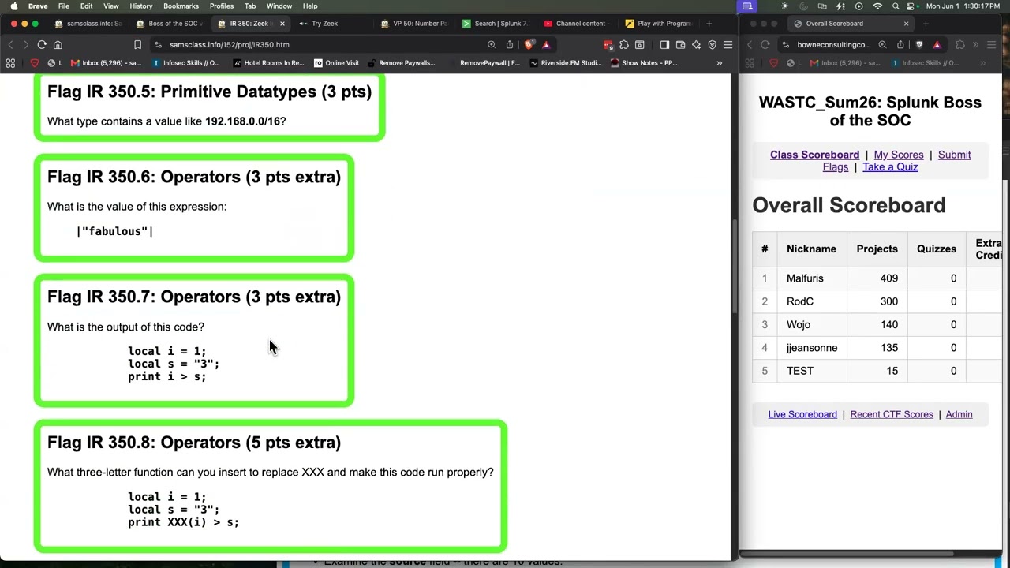Open the Class Scoreboard link

coord(814,155)
